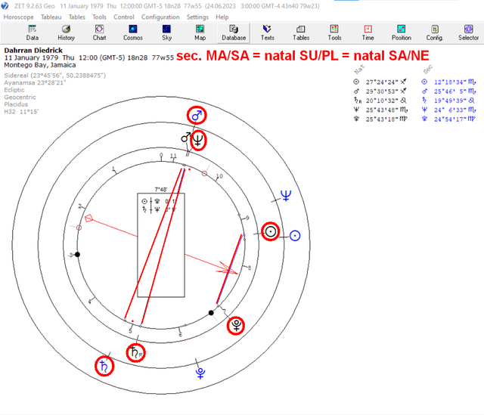This screenshot has height=415, width=484.
Task: Click the Montego Bay, Jamaica location text
Action: coord(40,65)
